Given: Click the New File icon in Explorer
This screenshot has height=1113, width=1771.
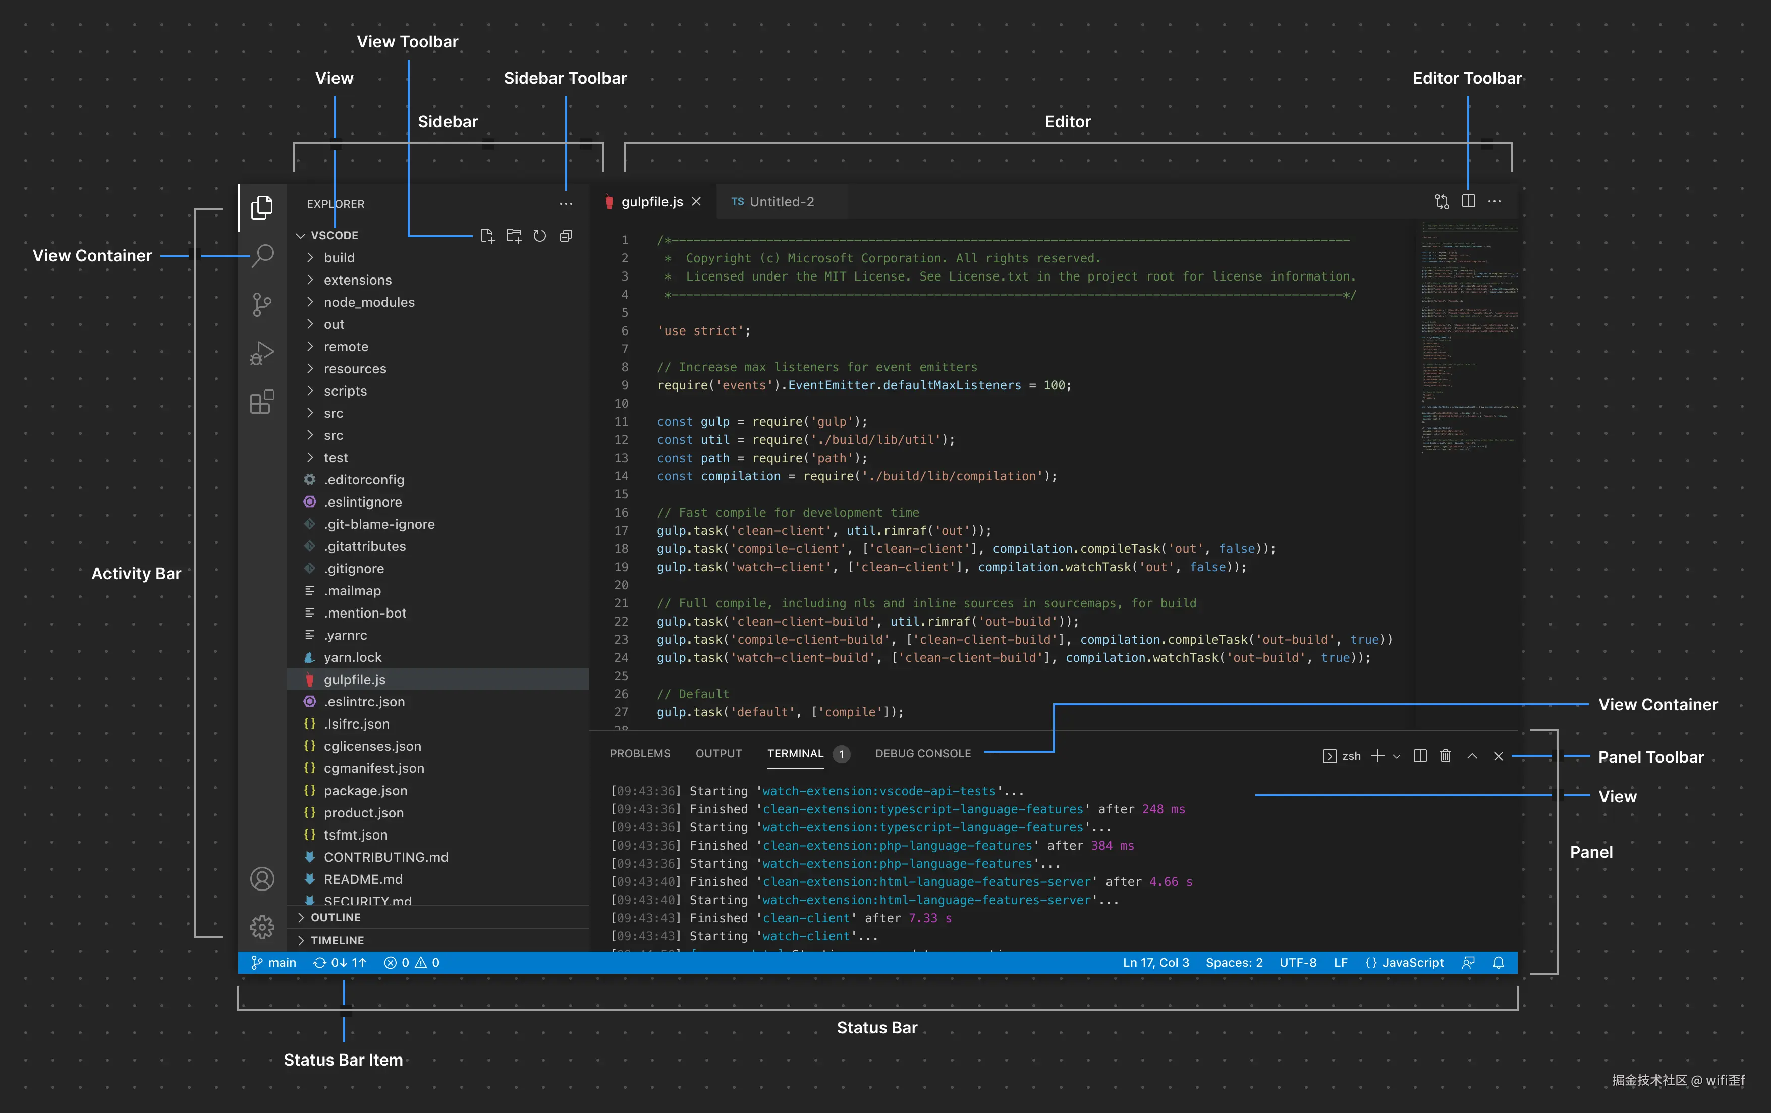Looking at the screenshot, I should (487, 236).
